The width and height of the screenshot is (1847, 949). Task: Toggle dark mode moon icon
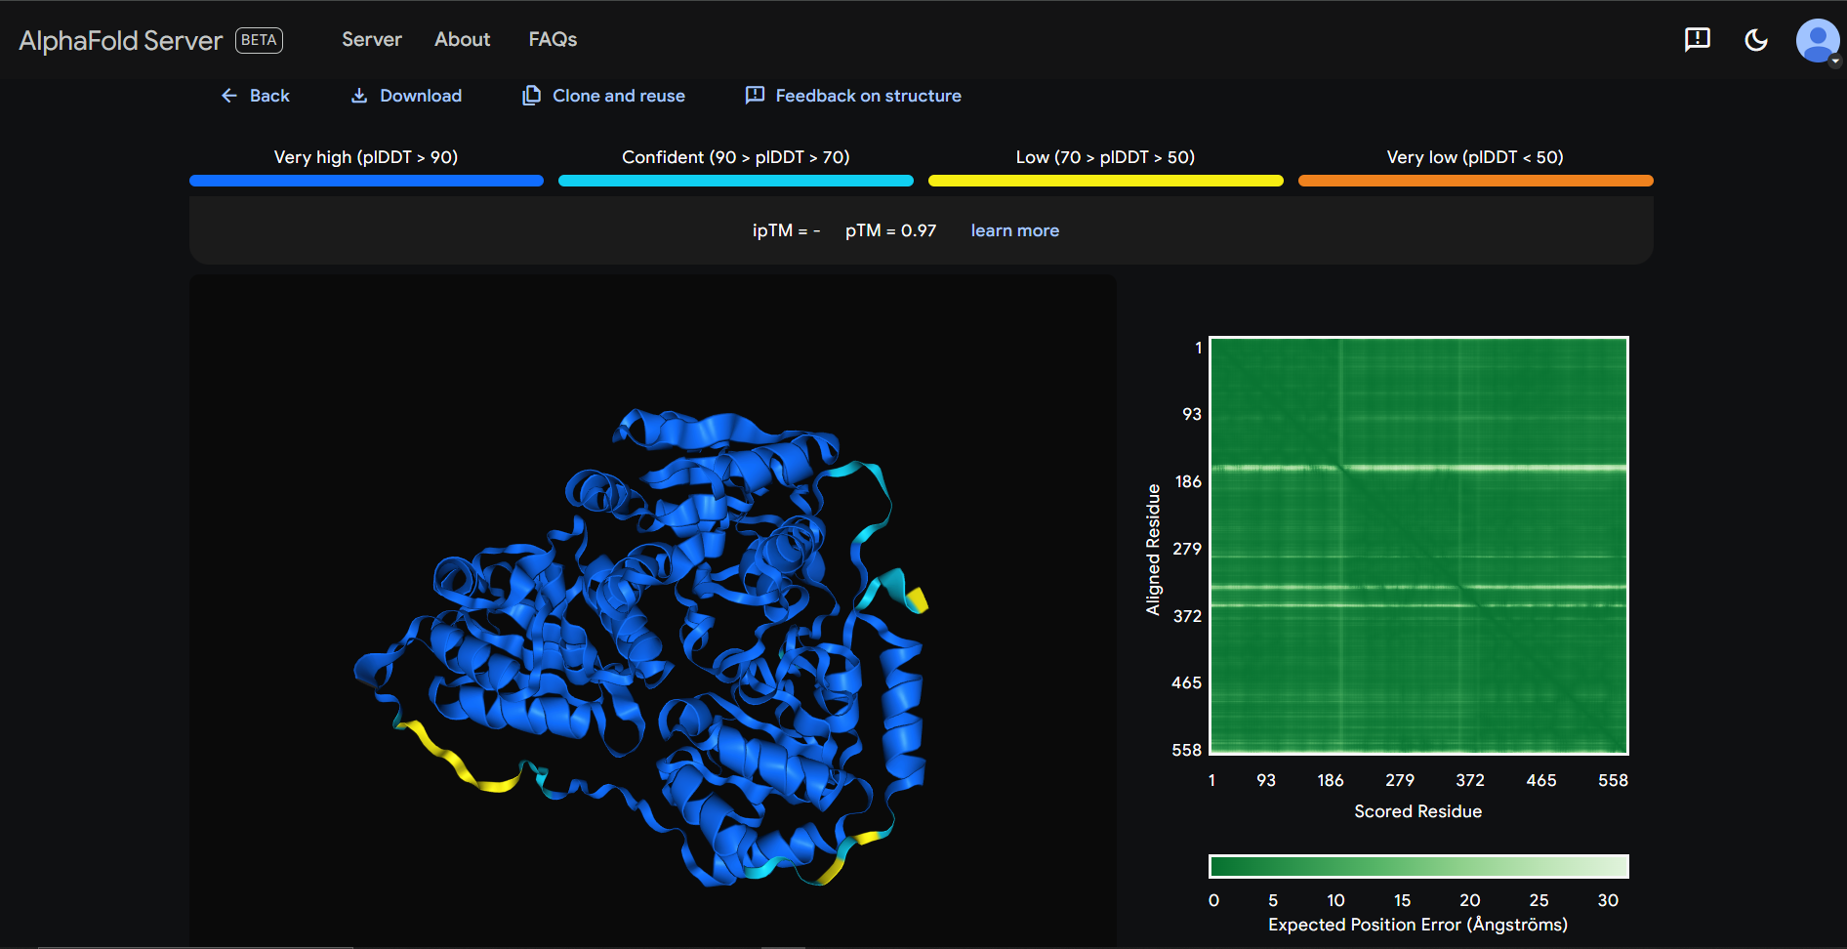[1756, 39]
